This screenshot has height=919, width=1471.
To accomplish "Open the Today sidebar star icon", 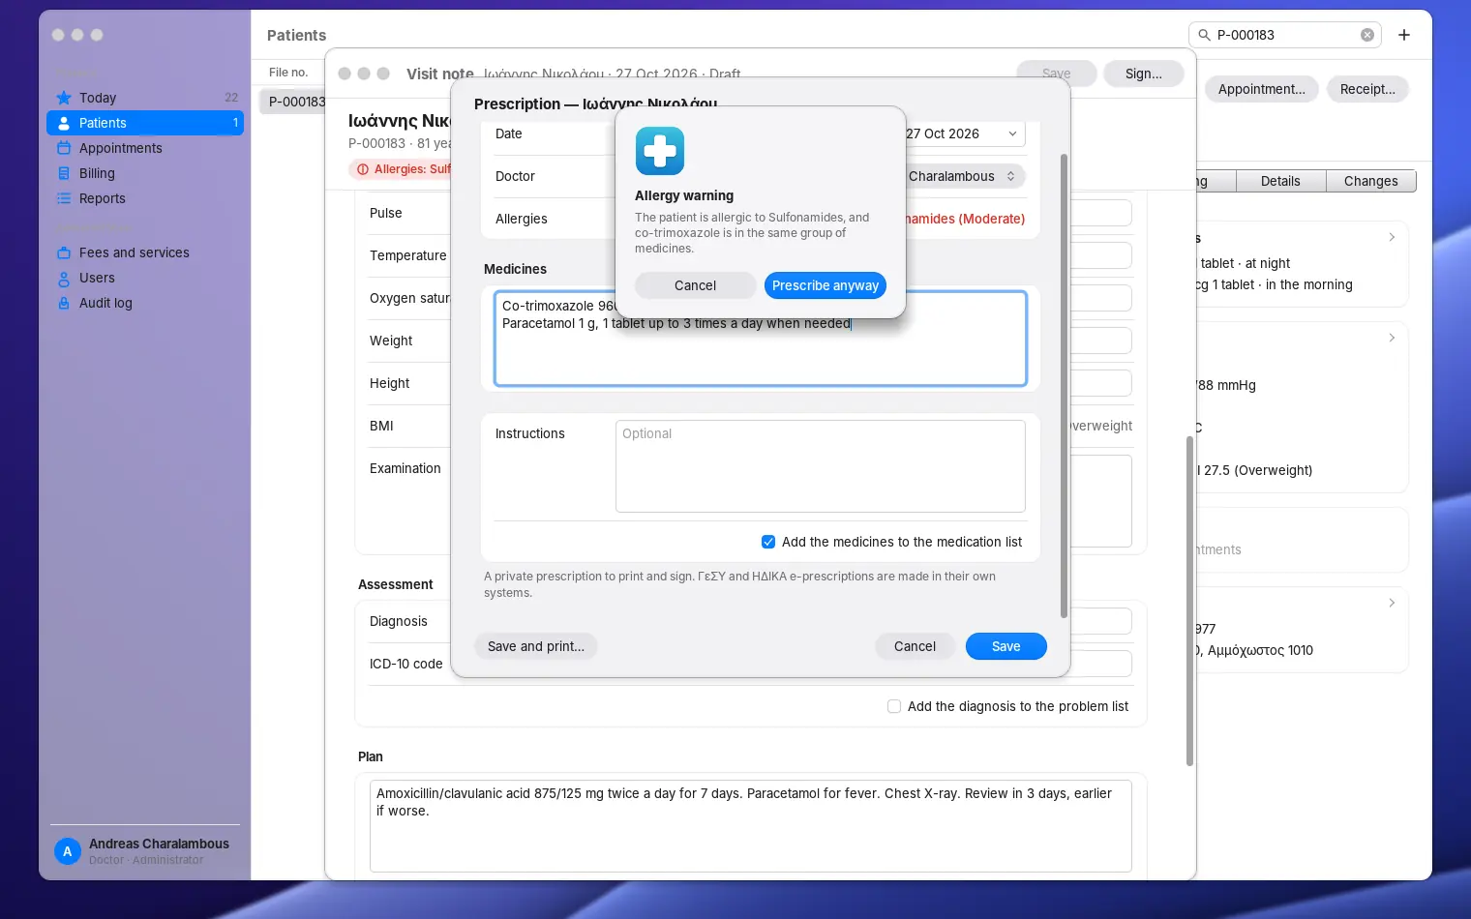I will 64,98.
